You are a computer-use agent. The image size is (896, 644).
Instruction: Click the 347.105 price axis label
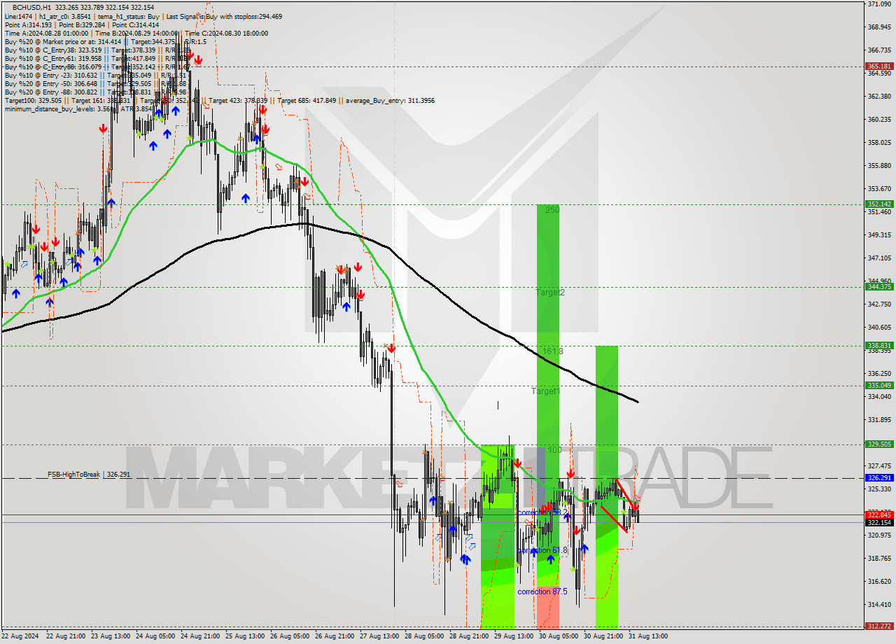(878, 258)
